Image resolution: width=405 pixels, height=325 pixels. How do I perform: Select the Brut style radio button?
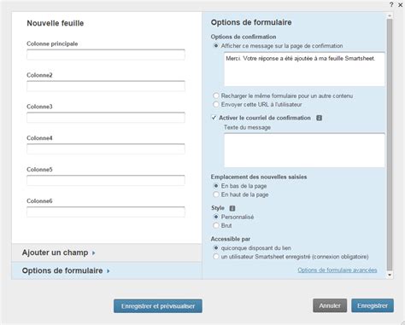click(216, 225)
